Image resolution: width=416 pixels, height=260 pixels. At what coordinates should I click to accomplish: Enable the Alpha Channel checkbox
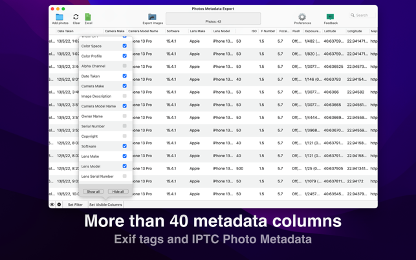[x=124, y=66]
